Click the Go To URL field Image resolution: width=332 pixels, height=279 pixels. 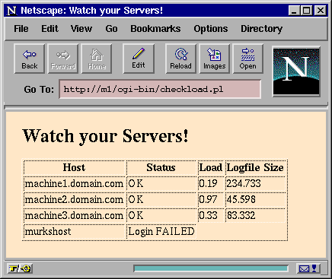coord(160,89)
